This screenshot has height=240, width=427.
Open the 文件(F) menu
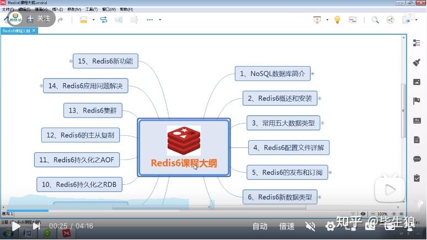8,9
